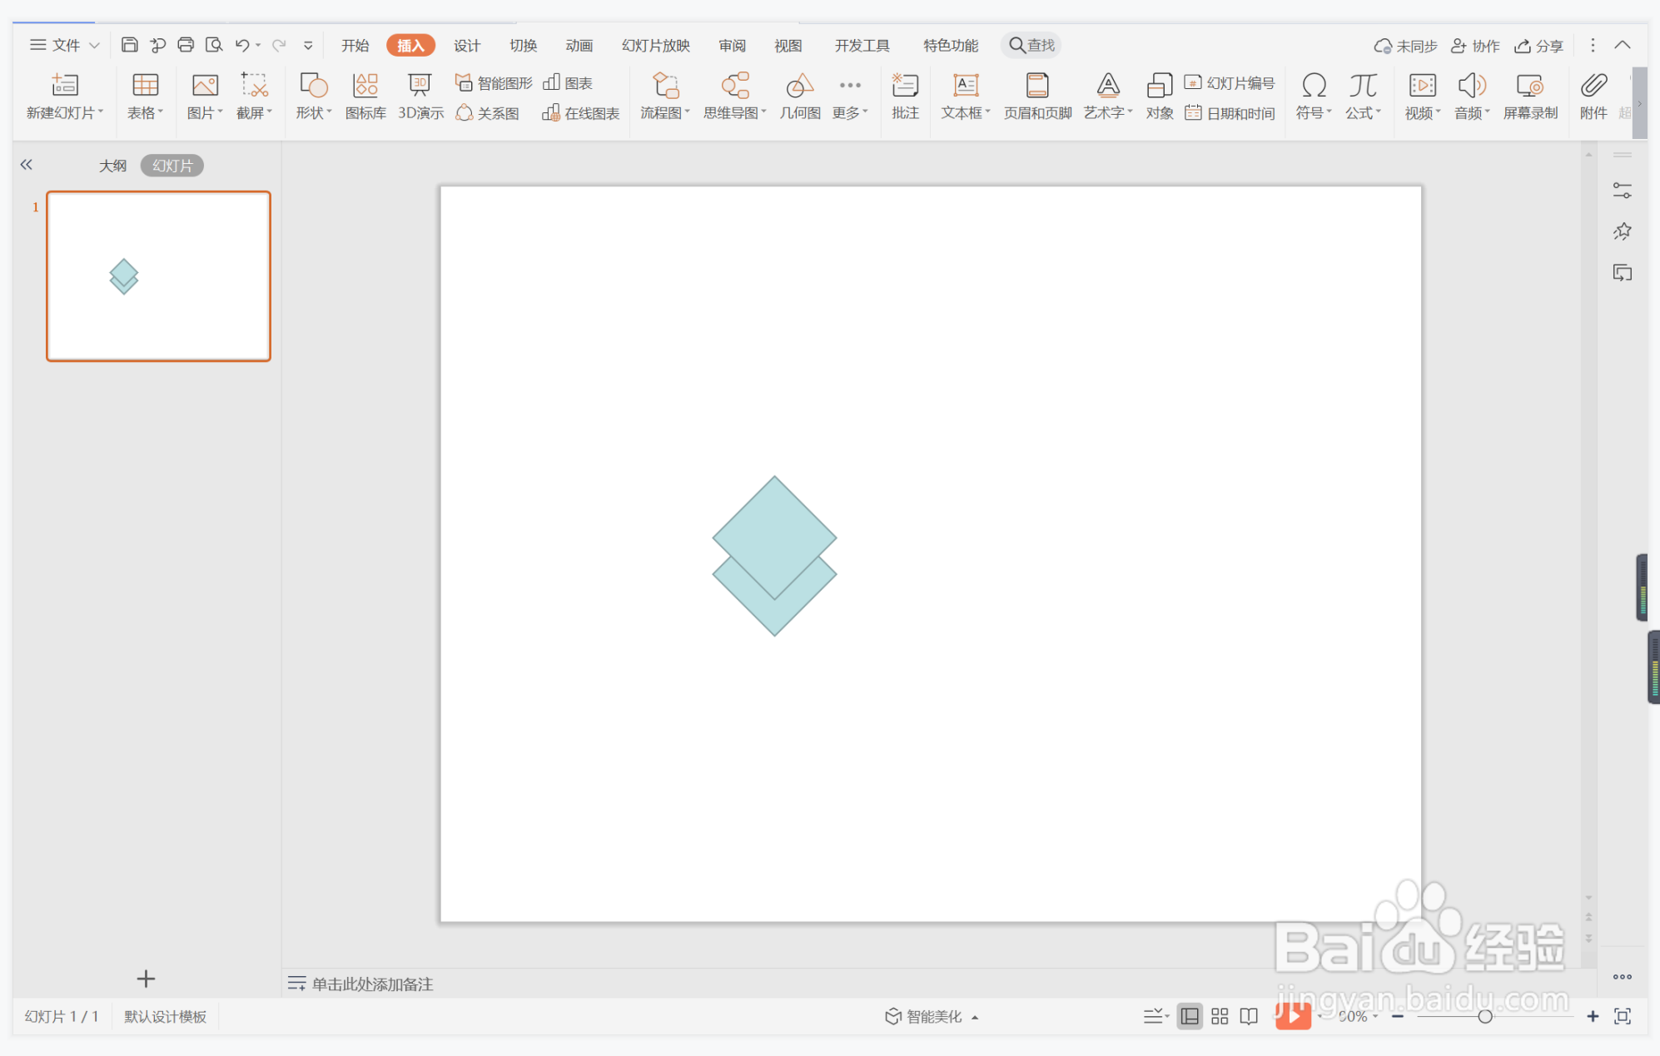Start slideshow with orange play button
This screenshot has width=1660, height=1056.
(x=1293, y=1016)
